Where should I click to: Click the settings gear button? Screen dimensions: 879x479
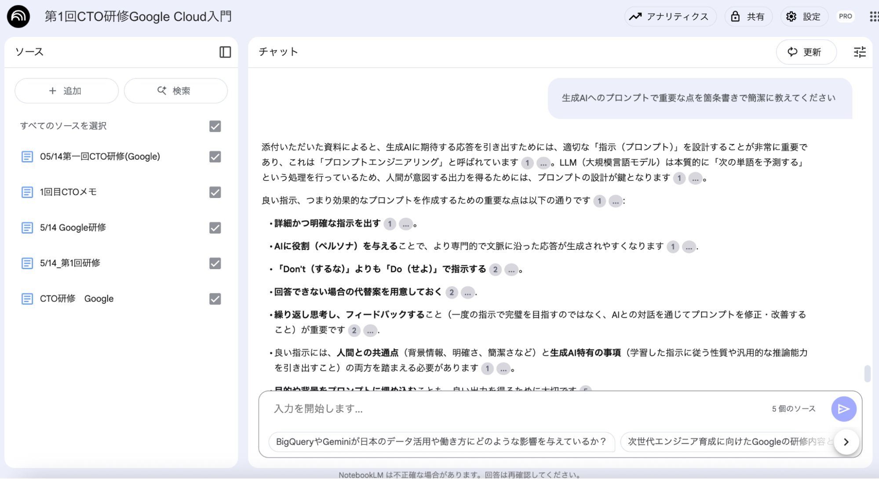pyautogui.click(x=804, y=17)
